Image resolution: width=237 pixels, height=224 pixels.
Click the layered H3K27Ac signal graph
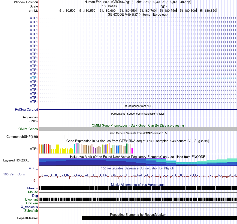138,162
